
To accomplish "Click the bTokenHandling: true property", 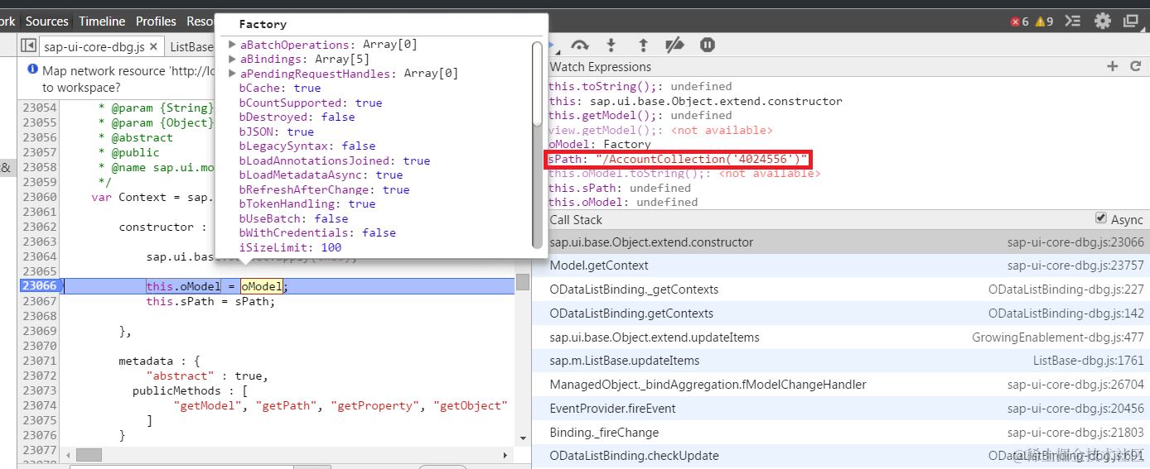I will coord(307,203).
